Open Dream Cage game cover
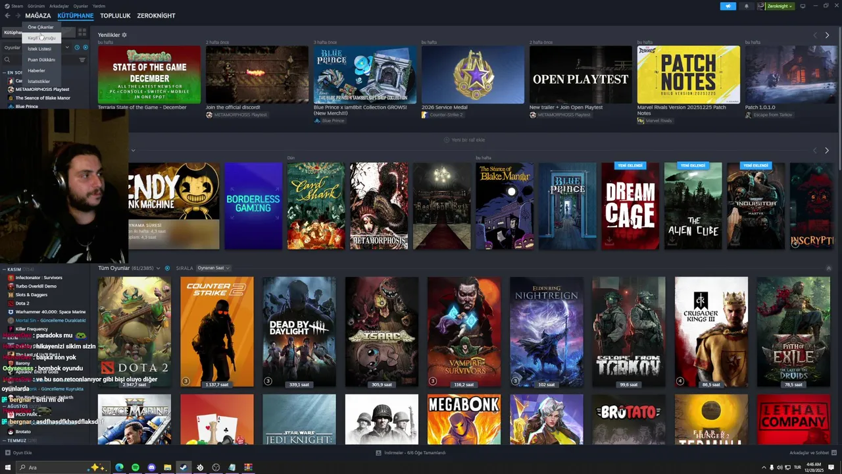The width and height of the screenshot is (842, 474). [x=630, y=206]
